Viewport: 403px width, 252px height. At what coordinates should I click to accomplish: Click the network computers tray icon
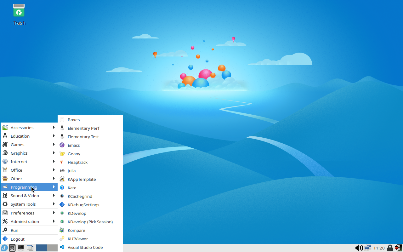(368, 248)
